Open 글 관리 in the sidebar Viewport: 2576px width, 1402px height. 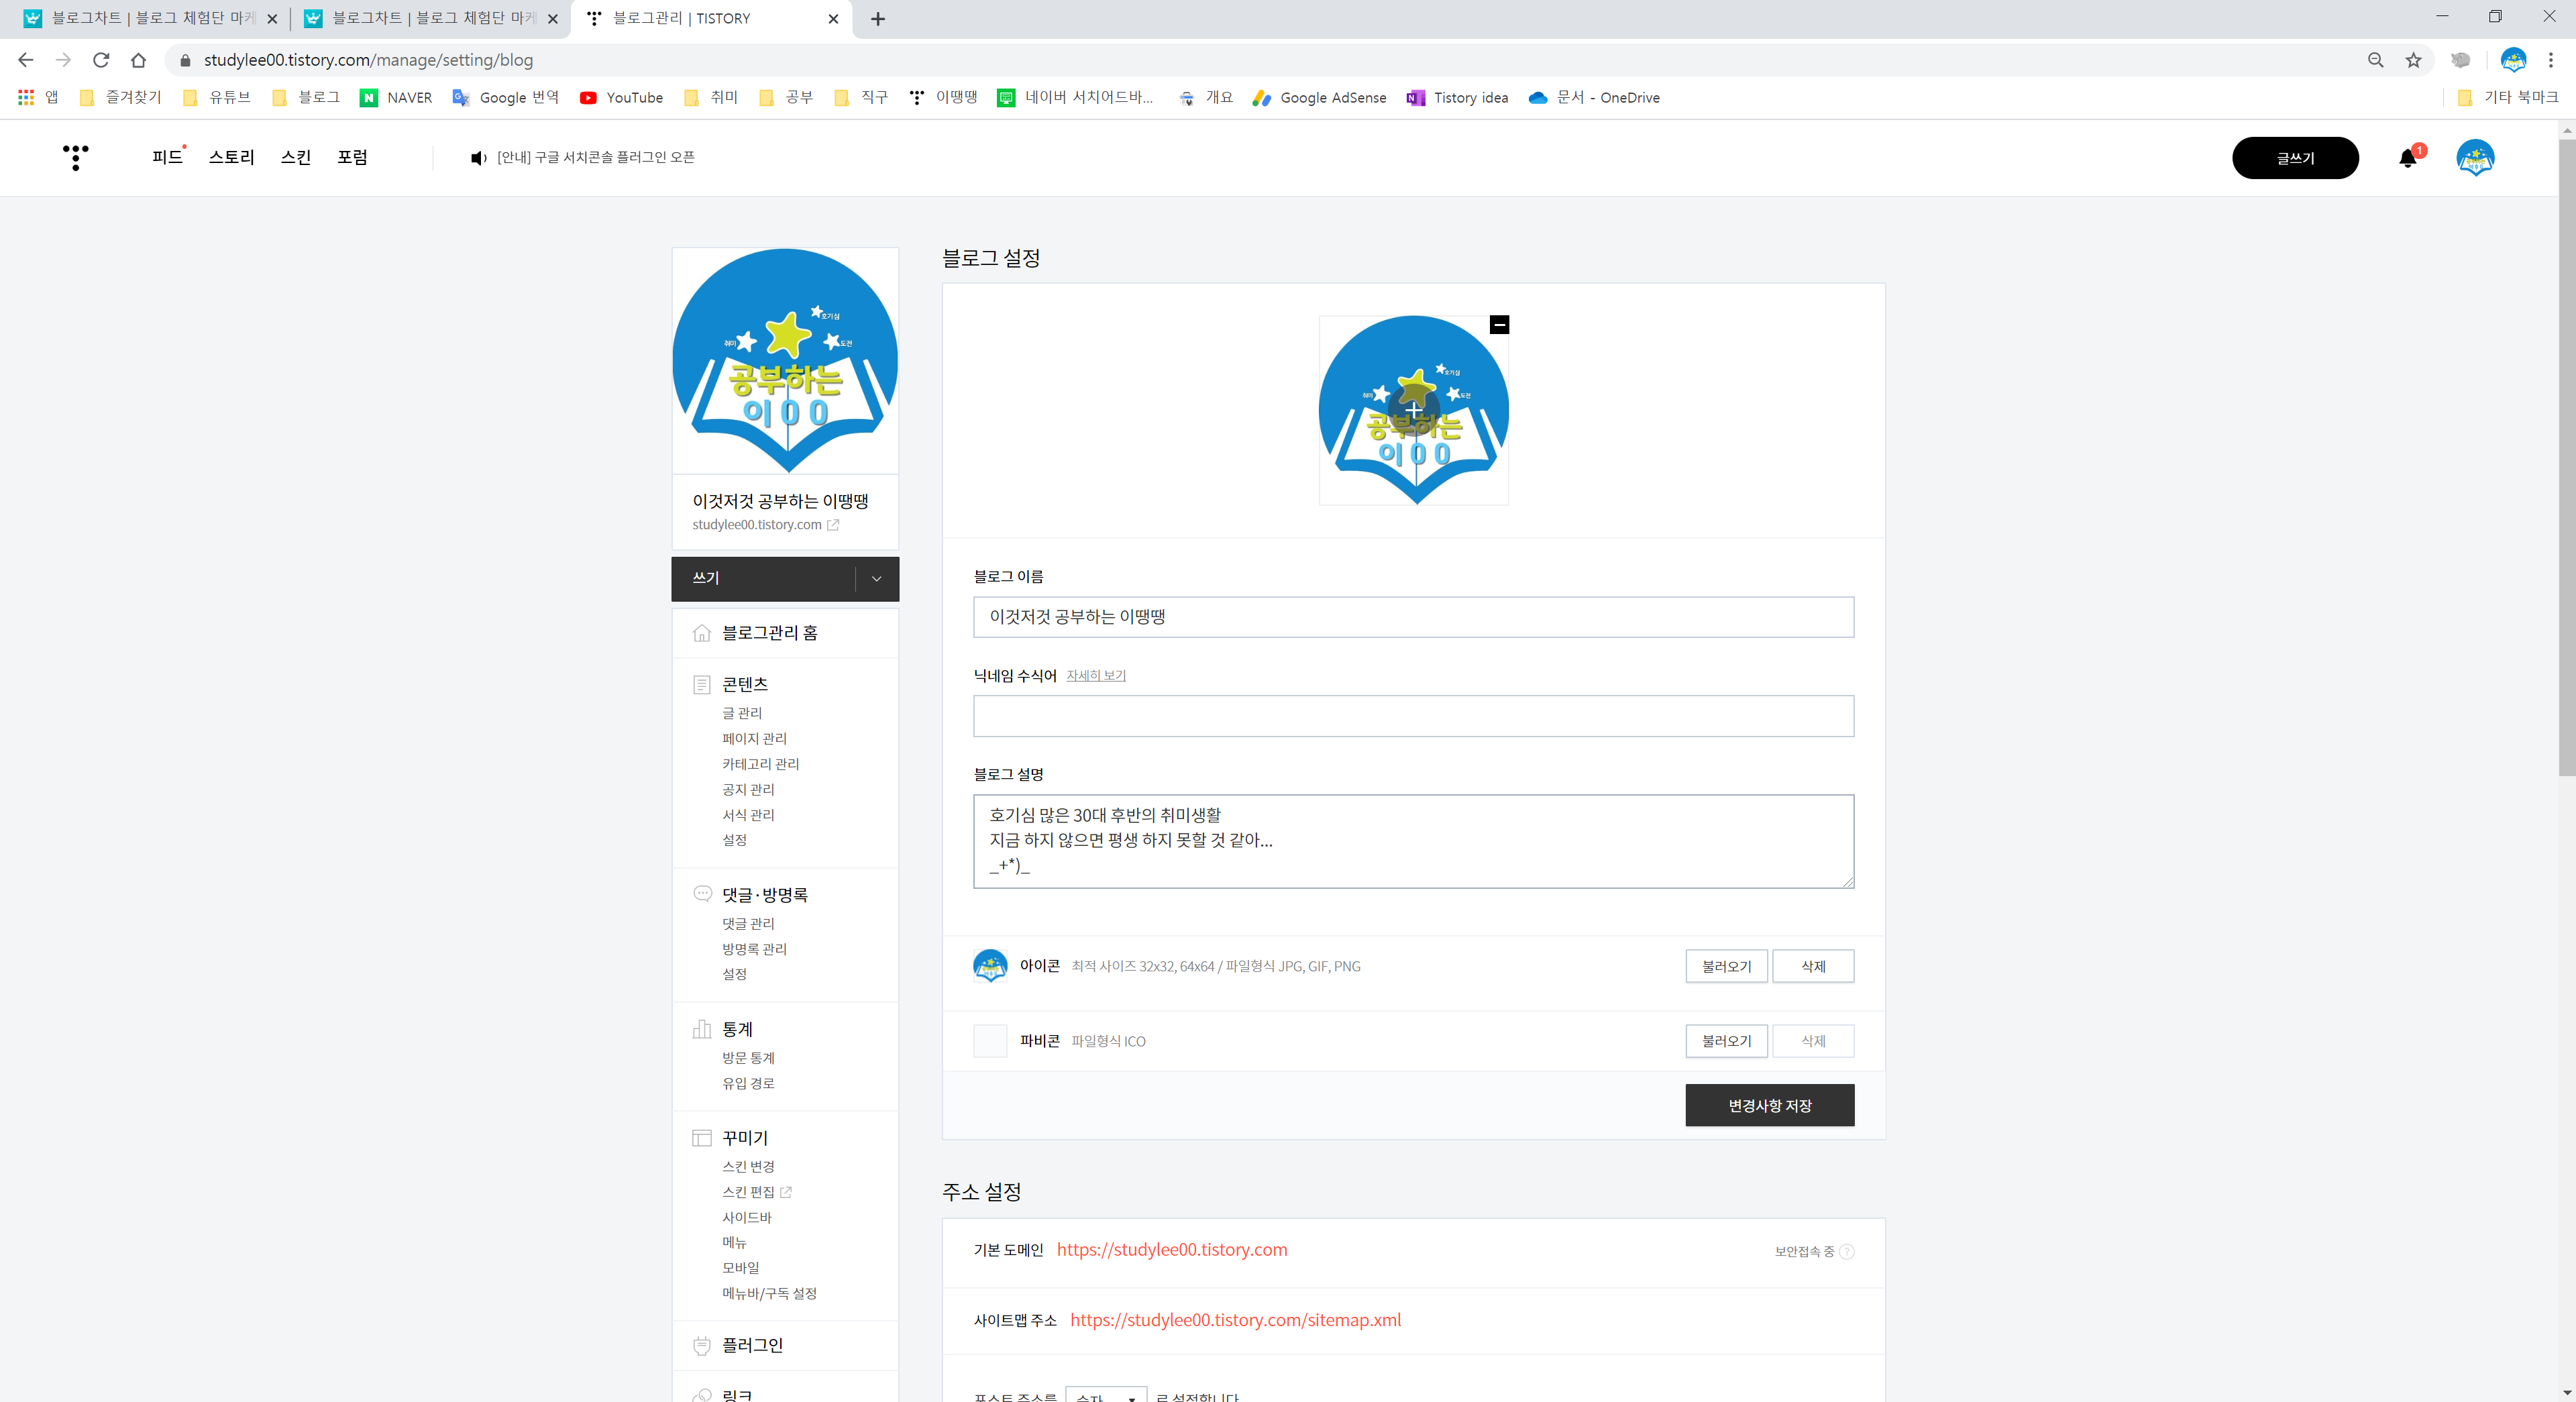(x=742, y=713)
